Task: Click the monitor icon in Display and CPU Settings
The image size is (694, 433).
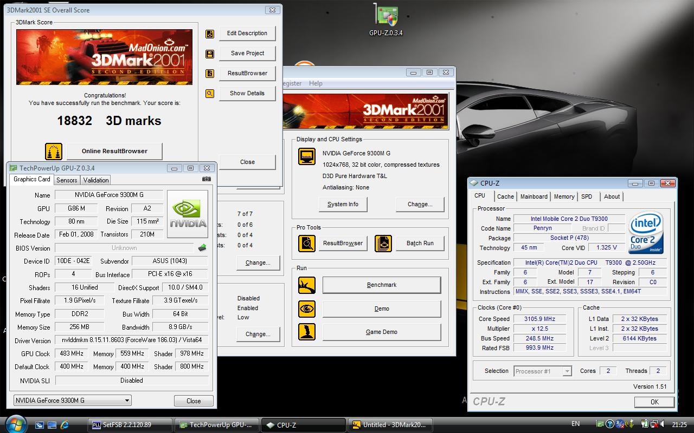Action: point(307,156)
